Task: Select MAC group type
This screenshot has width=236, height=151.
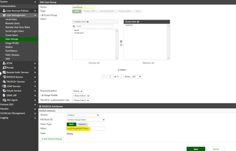Action: 137,11
